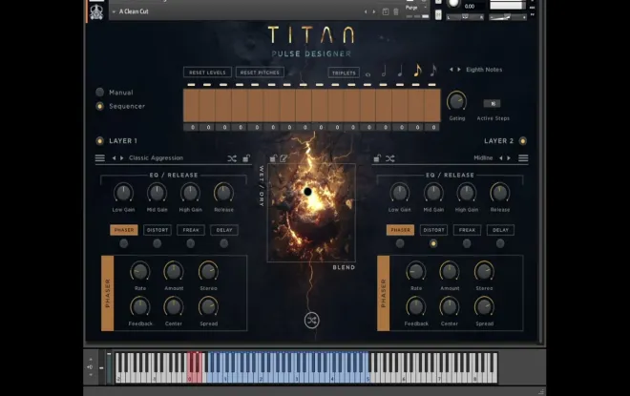This screenshot has height=396, width=630.
Task: Click the instrument logo icon at top left
Action: 96,12
